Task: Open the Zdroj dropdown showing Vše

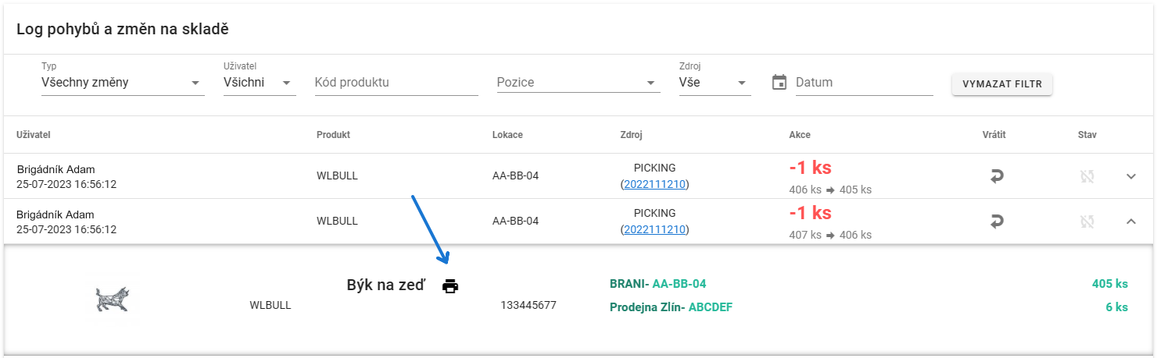Action: coord(715,82)
